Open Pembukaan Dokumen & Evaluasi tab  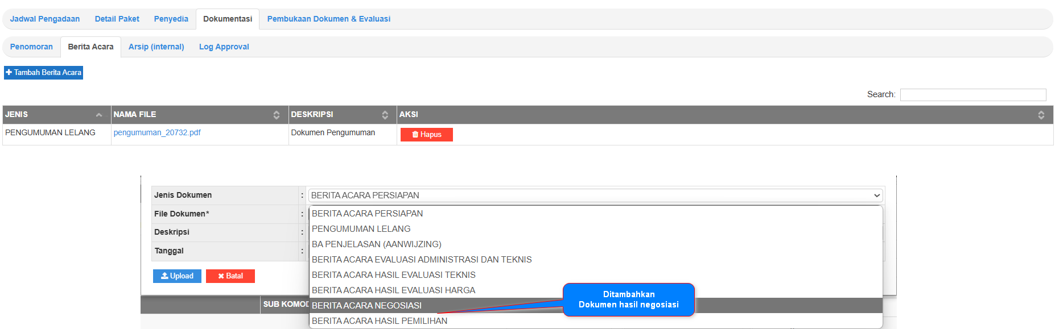(328, 19)
